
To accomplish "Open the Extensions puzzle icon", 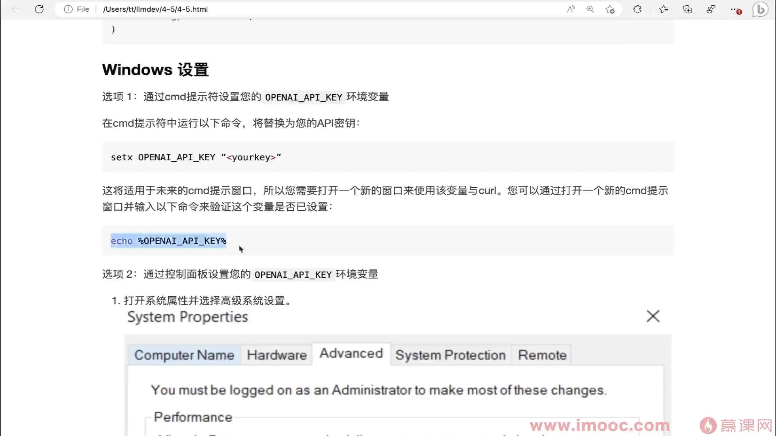I will tap(637, 9).
